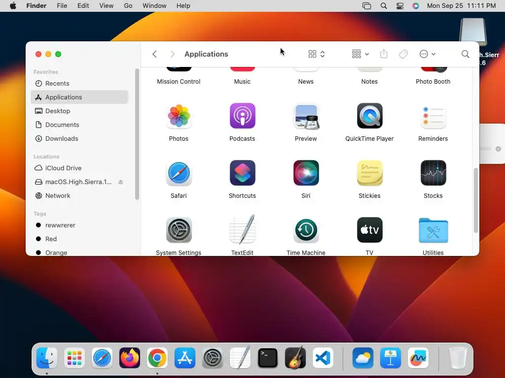505x378 pixels.
Task: Click the Siri menu bar icon
Action: [x=416, y=6]
